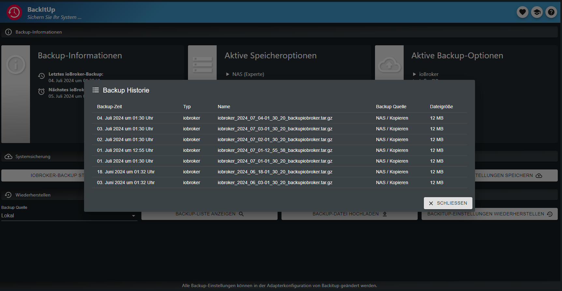Click the BackItUp logo icon
Viewport: 562px width, 291px height.
click(x=14, y=12)
